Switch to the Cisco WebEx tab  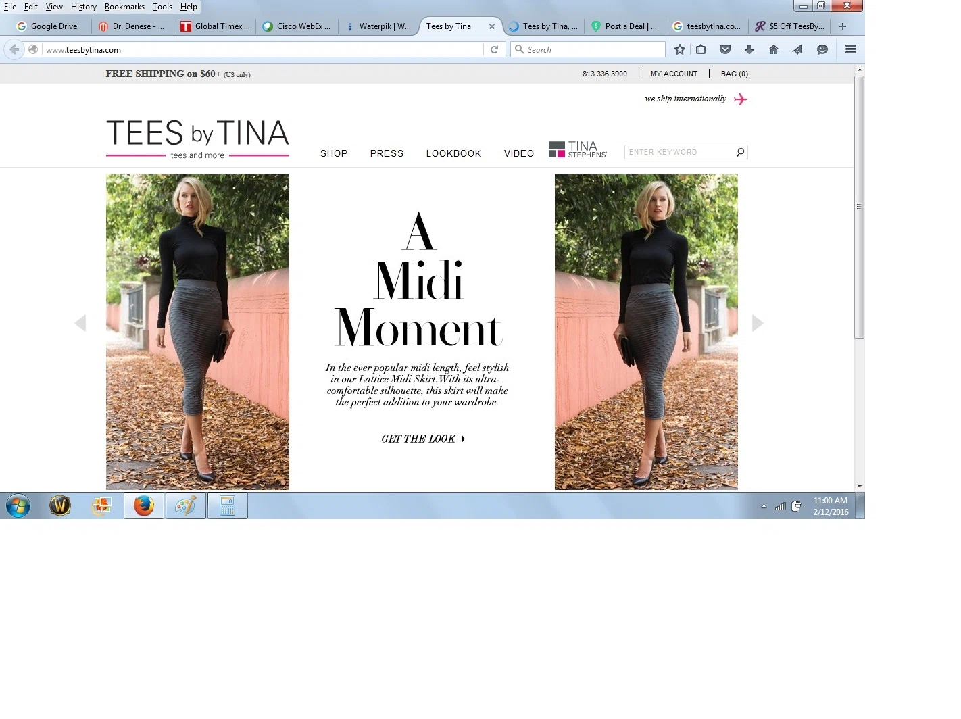pos(297,26)
